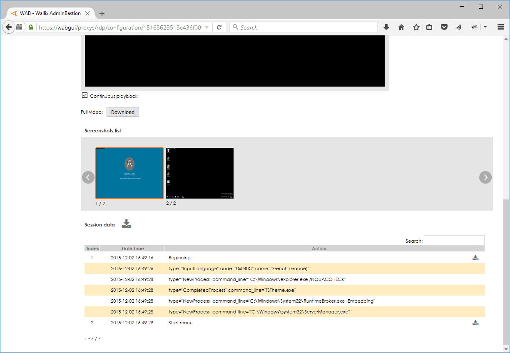
Task: Go to the browser home page icon
Action: [x=401, y=27]
